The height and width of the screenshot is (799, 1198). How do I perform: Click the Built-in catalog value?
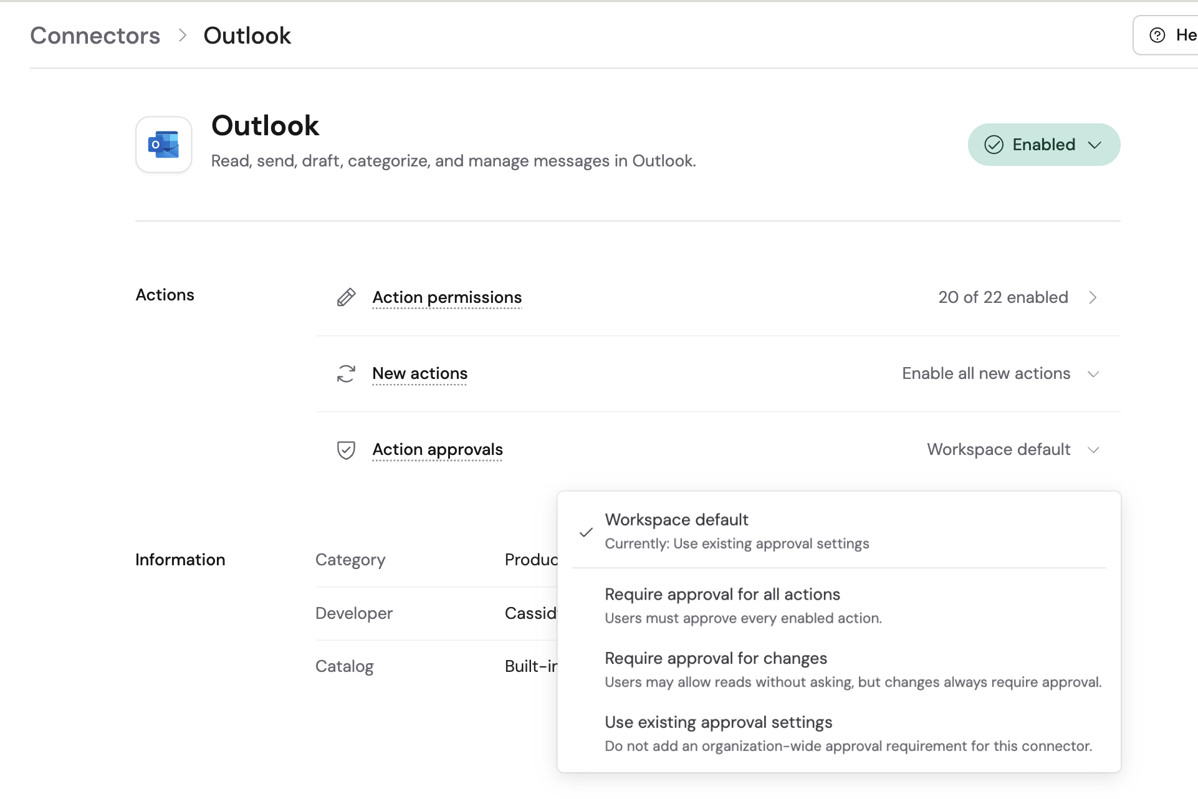tap(530, 666)
